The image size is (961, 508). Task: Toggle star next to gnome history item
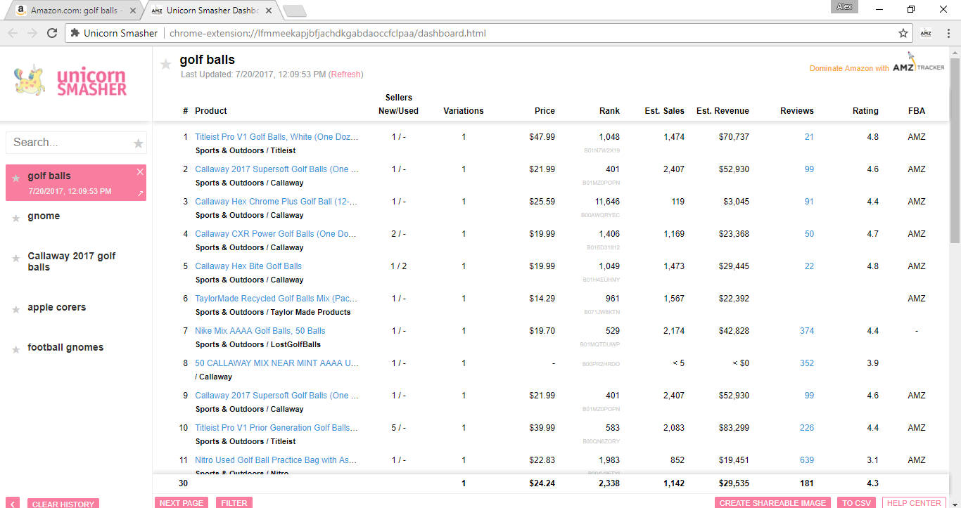click(x=16, y=219)
